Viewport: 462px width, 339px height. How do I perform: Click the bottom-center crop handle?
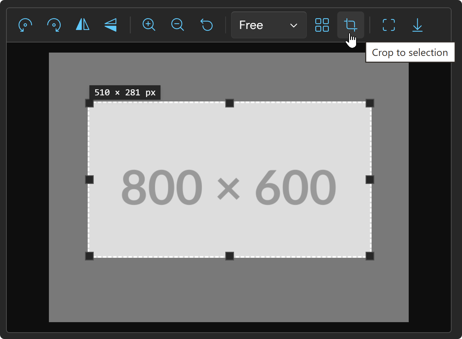coord(230,256)
